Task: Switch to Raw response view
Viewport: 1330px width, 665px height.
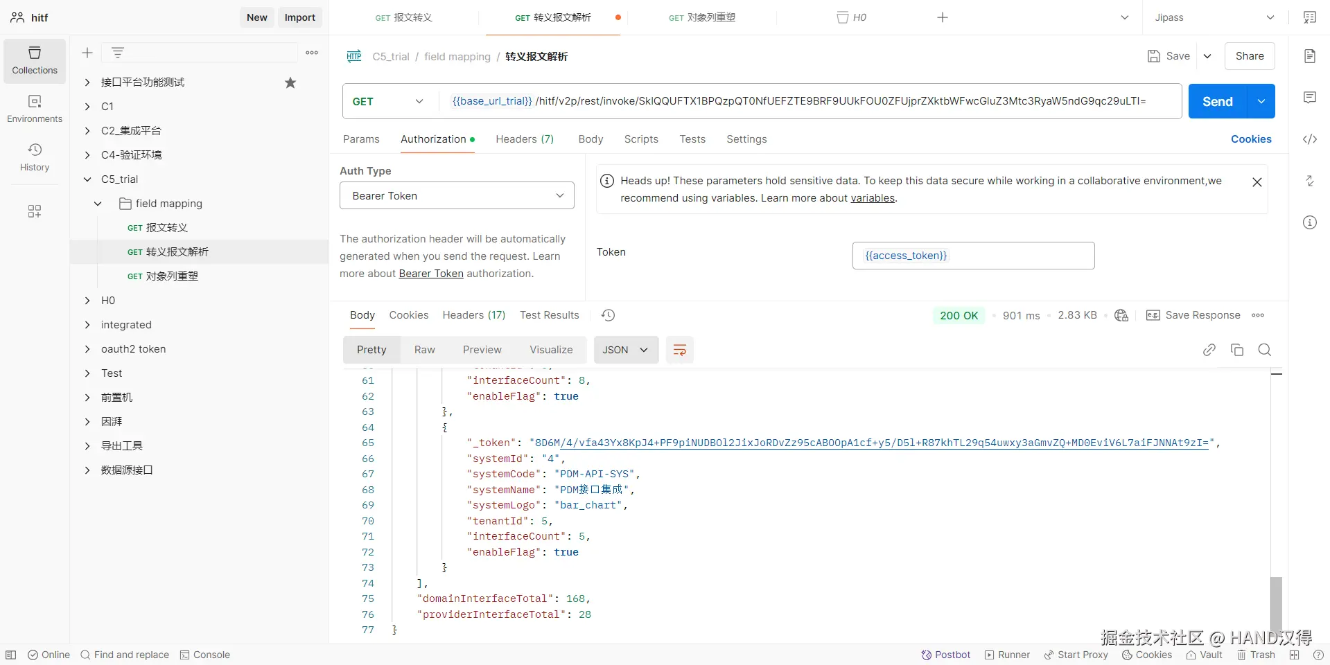Action: 424,350
